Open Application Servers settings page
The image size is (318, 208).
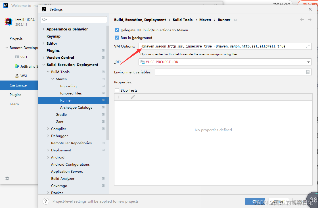pyautogui.click(x=67, y=171)
